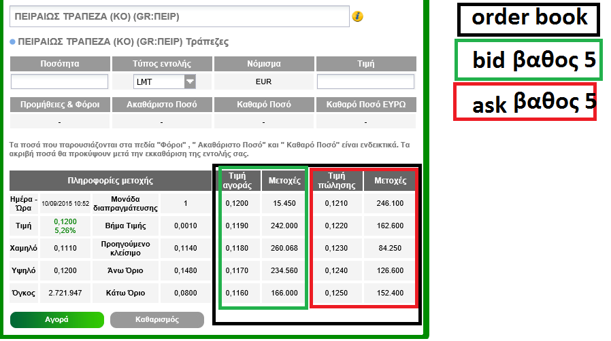This screenshot has width=611, height=341.
Task: Click previous close value 0,1140
Action: [x=186, y=248]
